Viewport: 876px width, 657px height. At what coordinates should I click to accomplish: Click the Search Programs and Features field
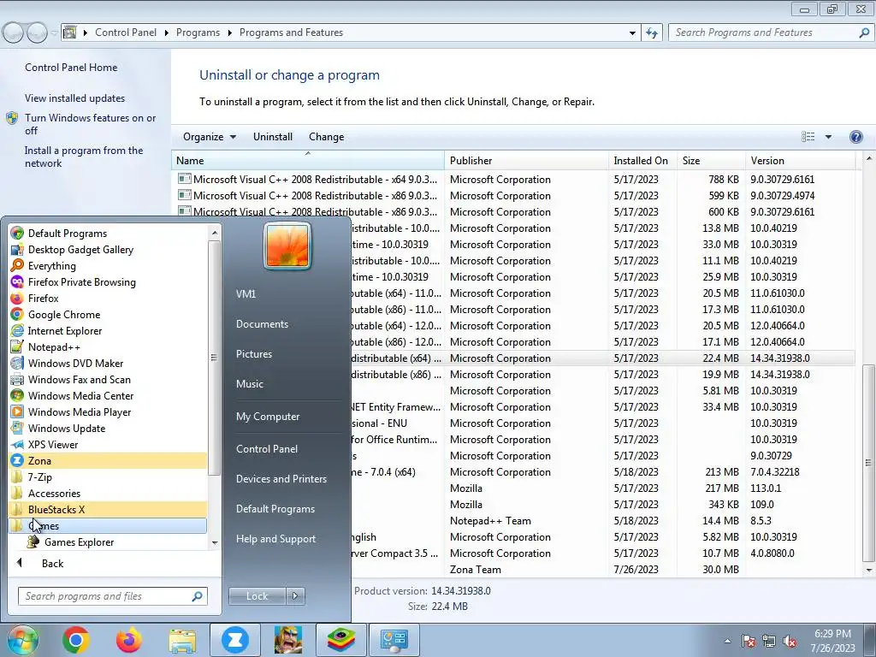[x=771, y=33]
